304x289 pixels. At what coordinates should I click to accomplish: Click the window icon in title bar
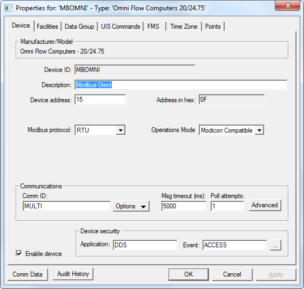click(8, 8)
